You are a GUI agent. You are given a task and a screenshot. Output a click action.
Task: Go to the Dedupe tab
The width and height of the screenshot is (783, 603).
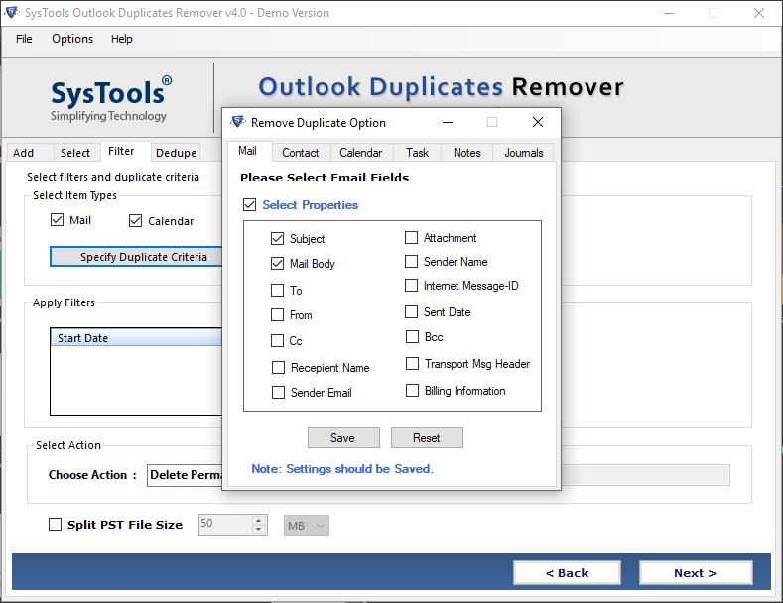[177, 153]
